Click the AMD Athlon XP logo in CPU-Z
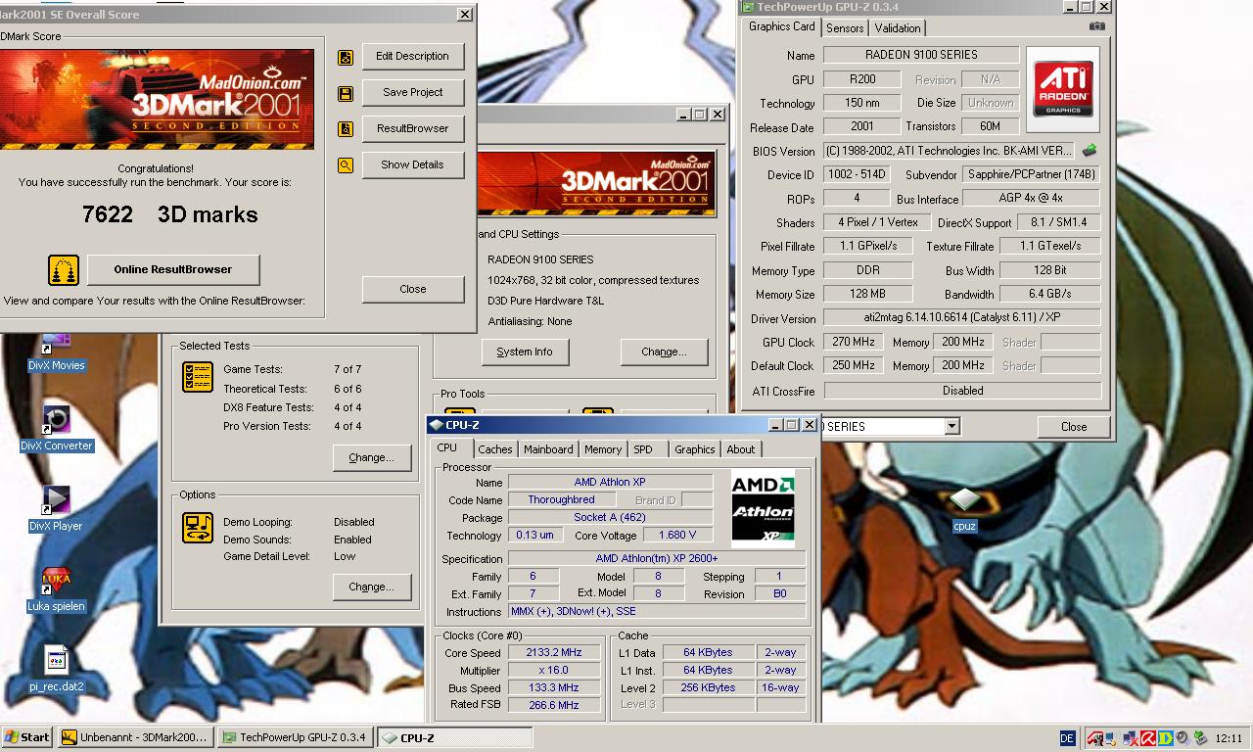The height and width of the screenshot is (752, 1253). click(764, 509)
